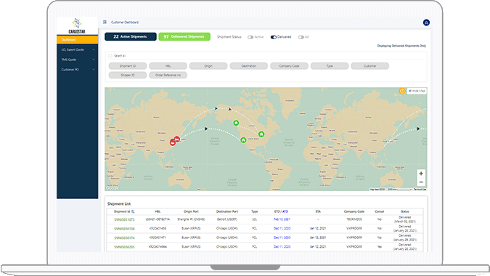Click HBL cell KR20A01458

point(158,229)
